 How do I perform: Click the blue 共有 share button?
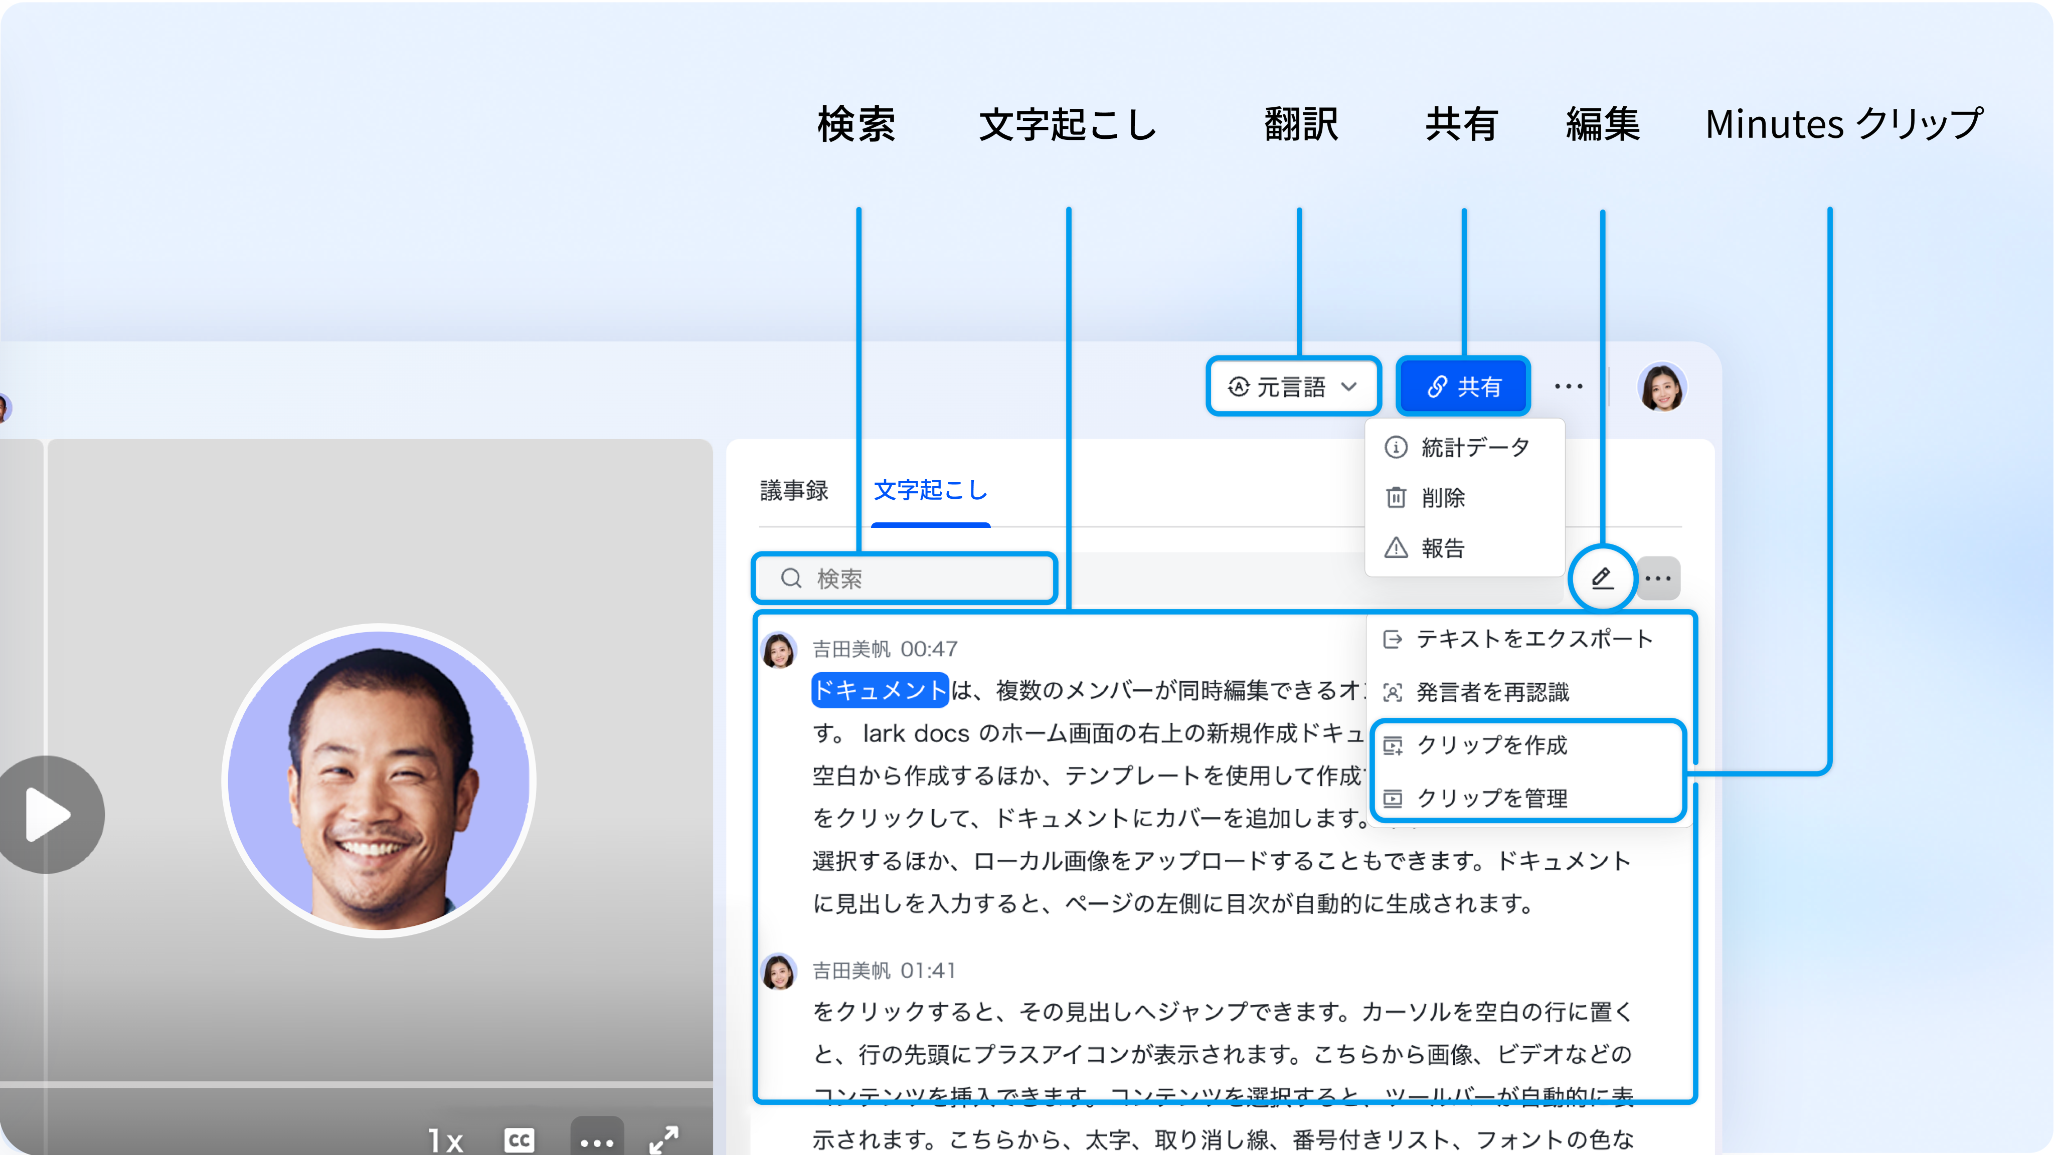[1463, 387]
